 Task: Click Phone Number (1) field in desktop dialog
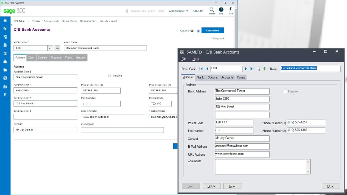pos(306,123)
